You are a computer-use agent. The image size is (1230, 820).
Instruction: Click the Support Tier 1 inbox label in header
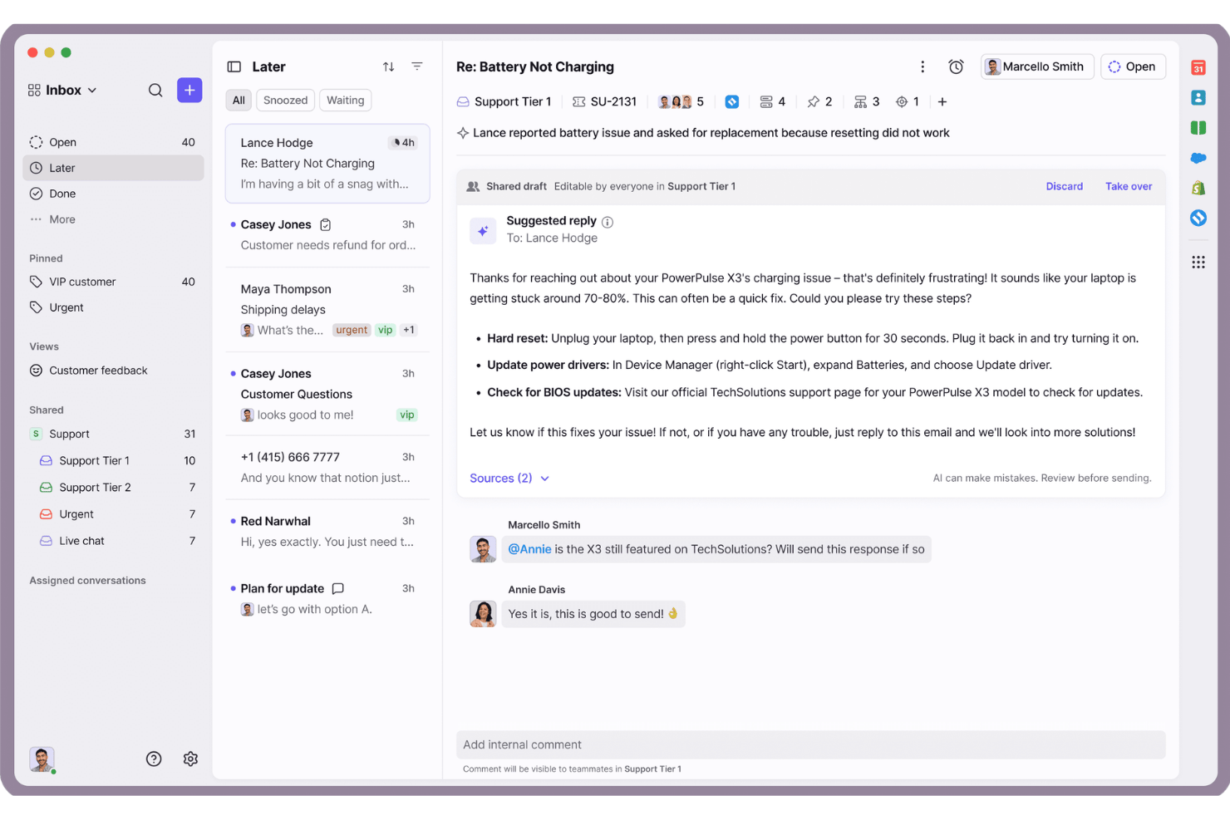point(504,101)
